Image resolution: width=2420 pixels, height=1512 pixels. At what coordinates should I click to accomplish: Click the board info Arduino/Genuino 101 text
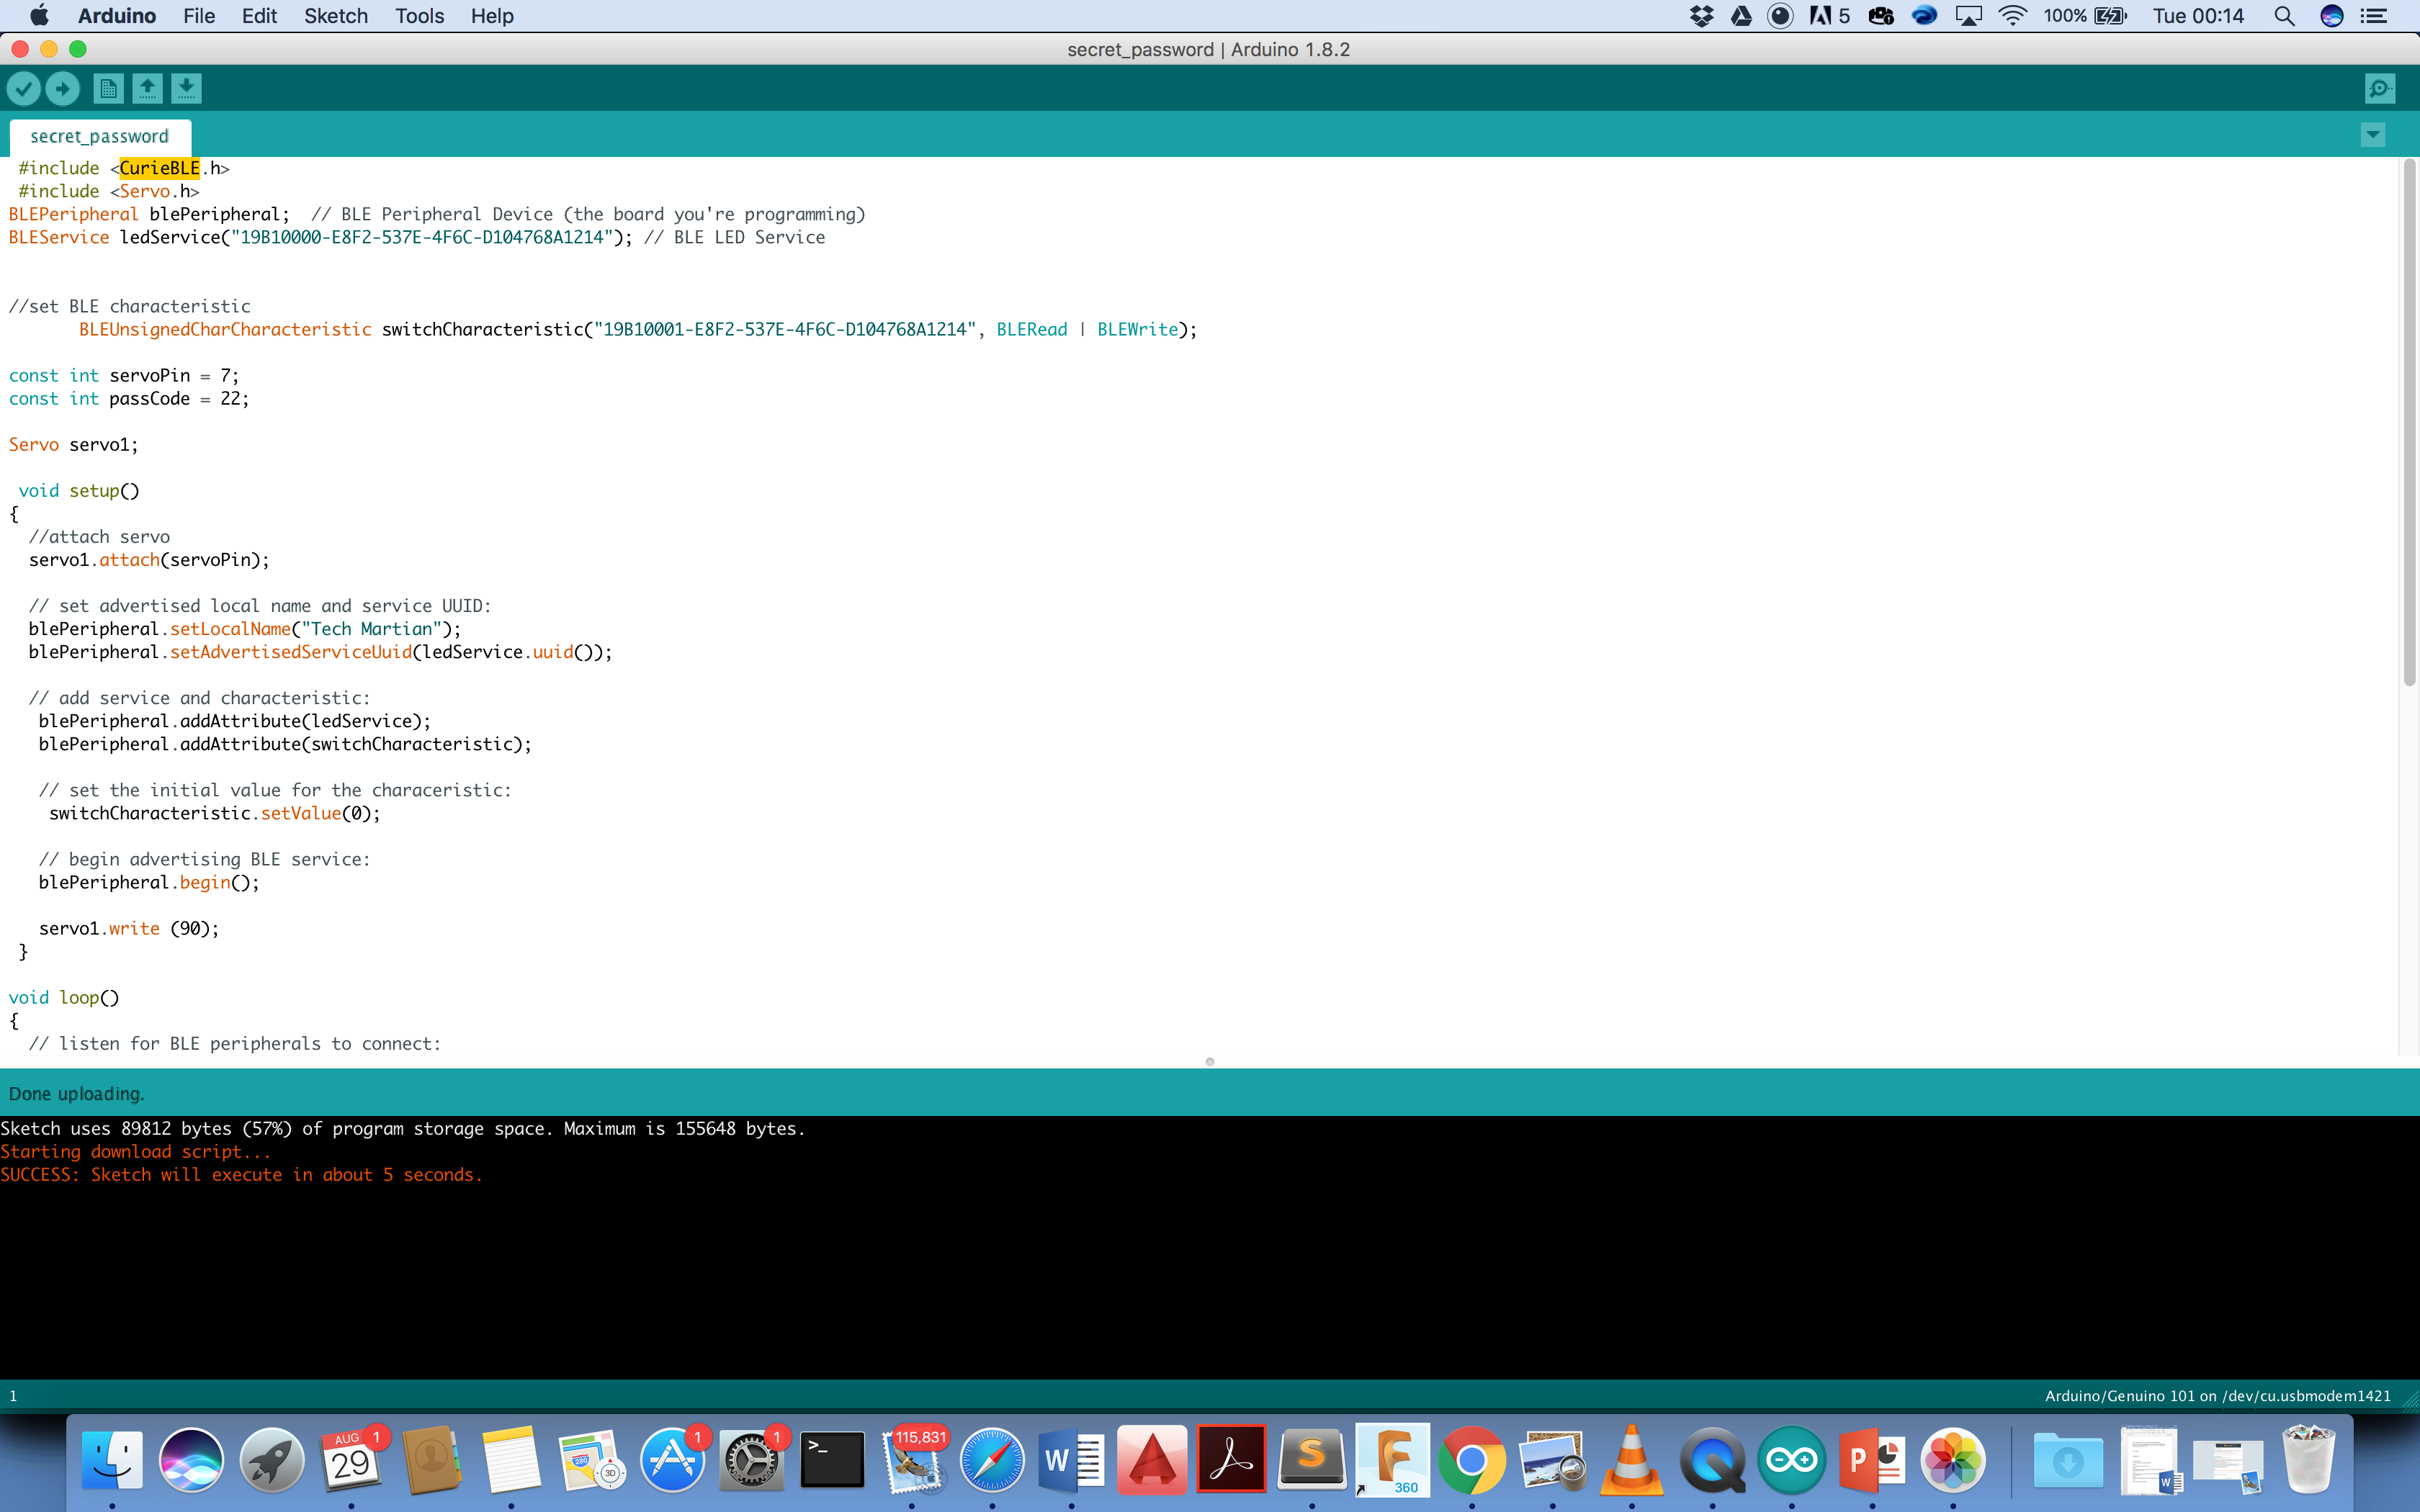(2217, 1396)
